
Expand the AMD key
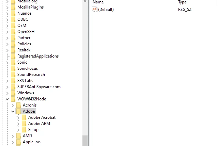tap(13, 136)
